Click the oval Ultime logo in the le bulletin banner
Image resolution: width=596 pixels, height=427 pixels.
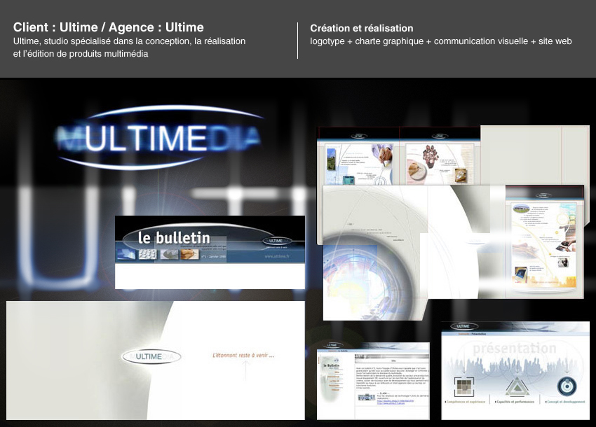pos(276,241)
